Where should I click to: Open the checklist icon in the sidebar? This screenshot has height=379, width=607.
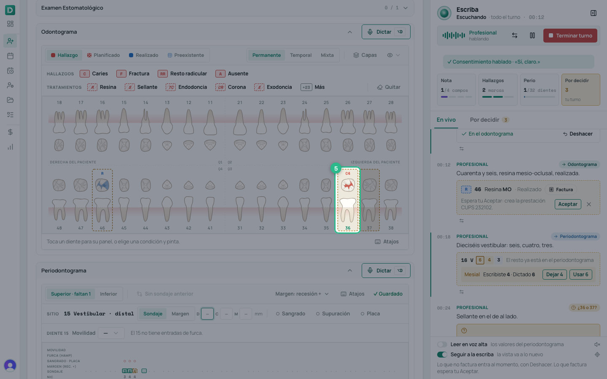(10, 115)
